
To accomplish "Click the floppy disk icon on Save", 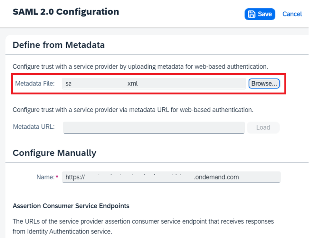I will point(252,14).
